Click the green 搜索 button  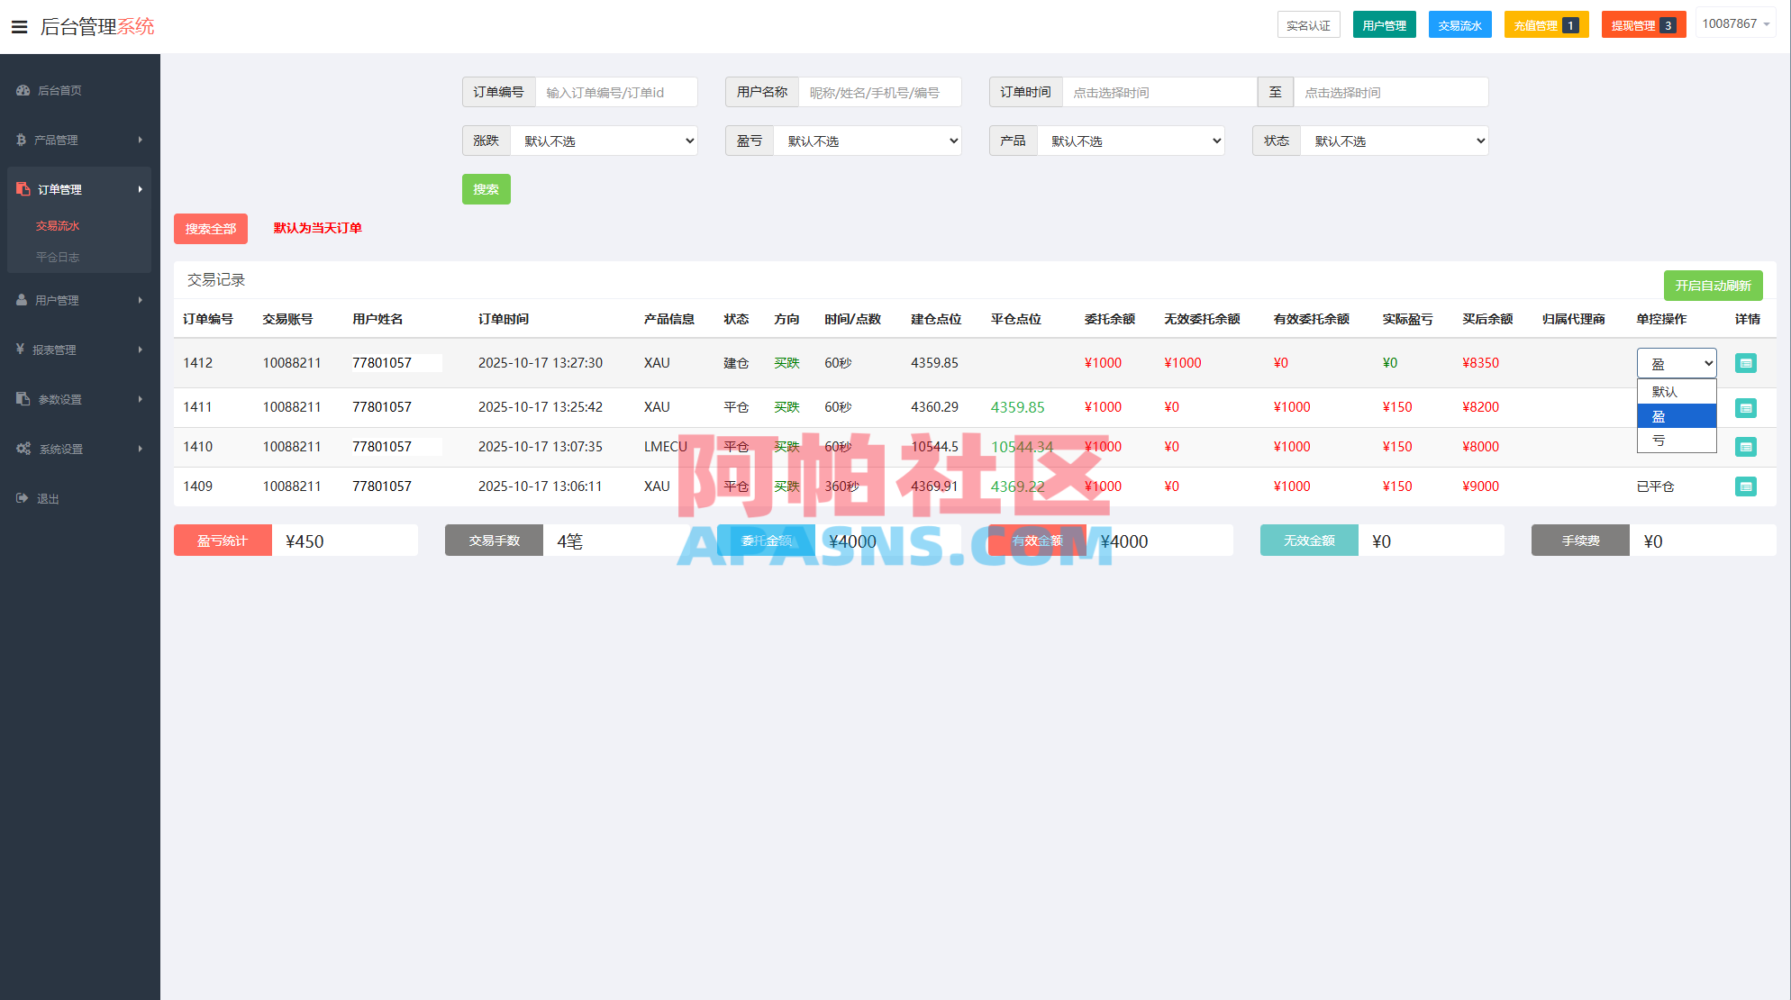click(x=486, y=189)
